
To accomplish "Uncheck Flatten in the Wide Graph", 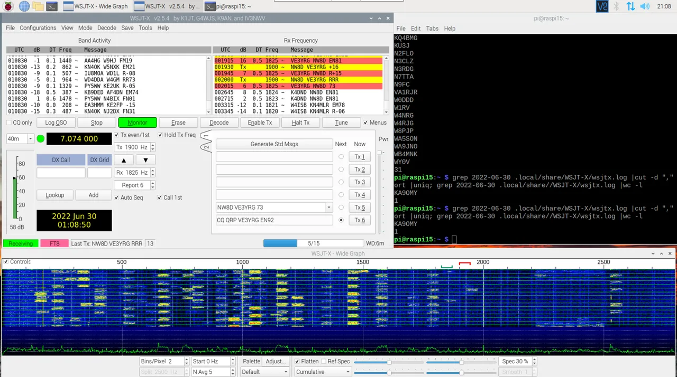I will click(x=297, y=362).
